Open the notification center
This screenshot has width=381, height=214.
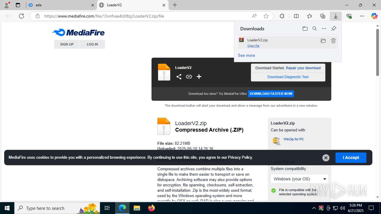[371, 208]
